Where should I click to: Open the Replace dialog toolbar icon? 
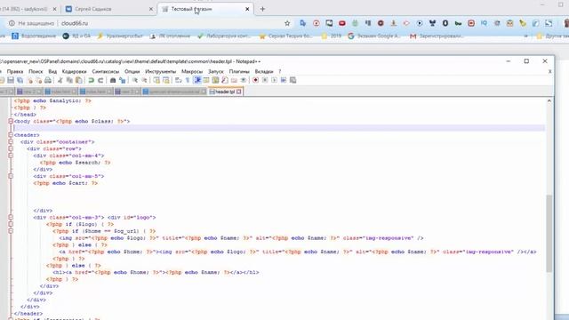[x=123, y=80]
